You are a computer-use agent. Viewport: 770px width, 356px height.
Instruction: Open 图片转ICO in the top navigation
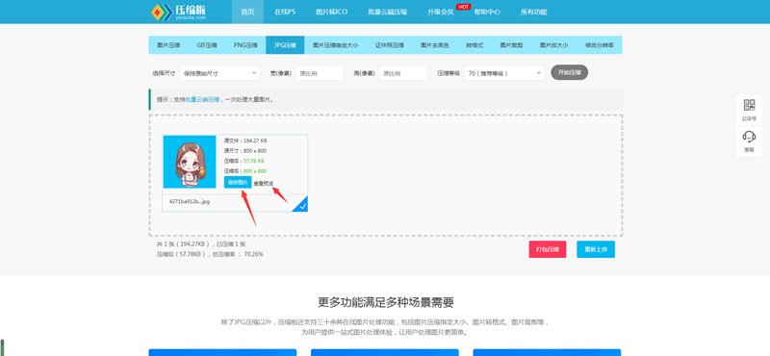[331, 12]
